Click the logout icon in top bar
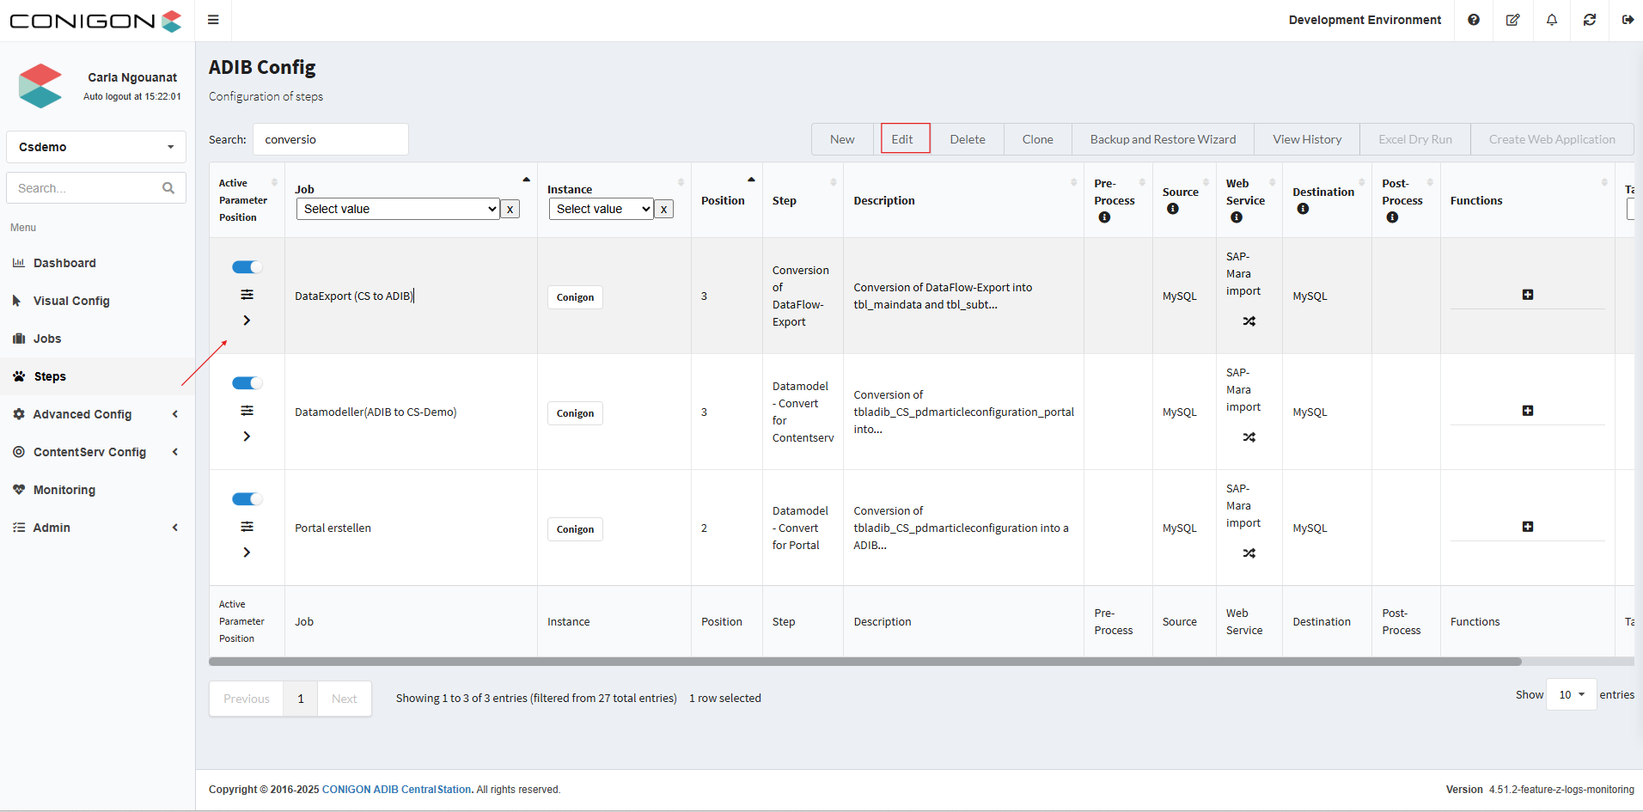Viewport: 1643px width, 812px height. (1628, 20)
